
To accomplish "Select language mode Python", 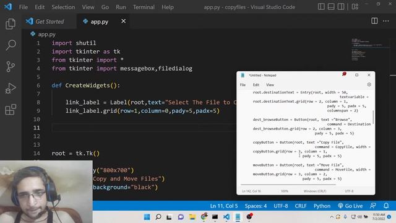I will 322,206.
